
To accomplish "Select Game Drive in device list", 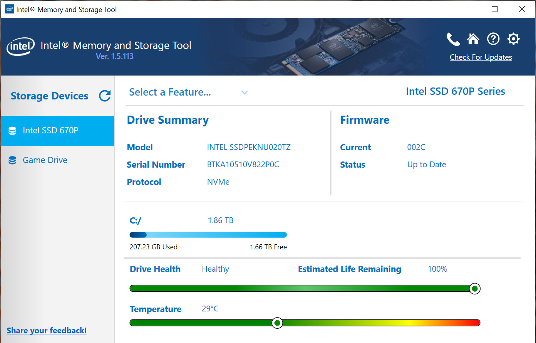I will 45,160.
